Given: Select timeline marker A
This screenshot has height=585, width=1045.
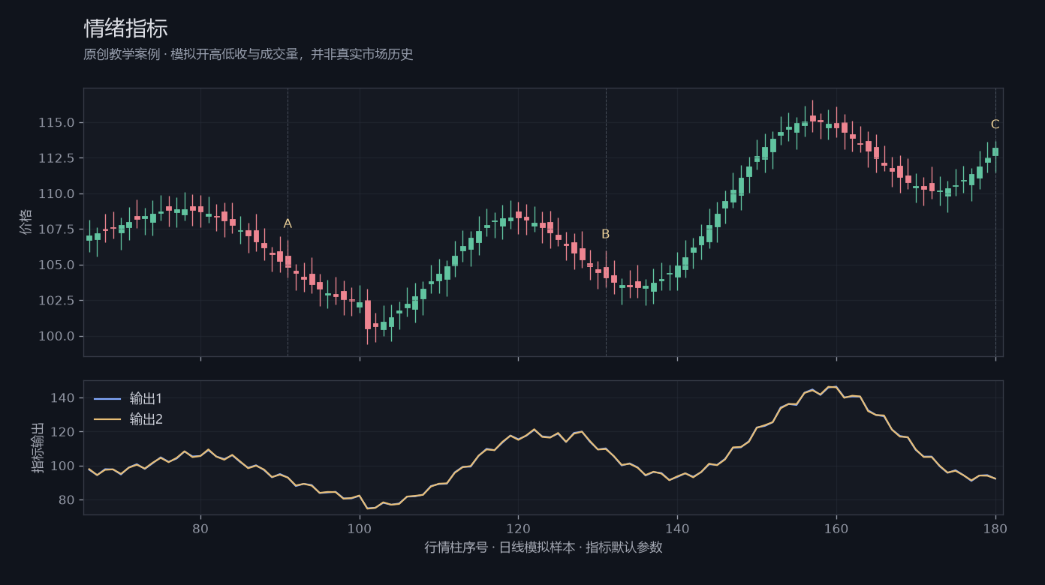Looking at the screenshot, I should (x=288, y=223).
